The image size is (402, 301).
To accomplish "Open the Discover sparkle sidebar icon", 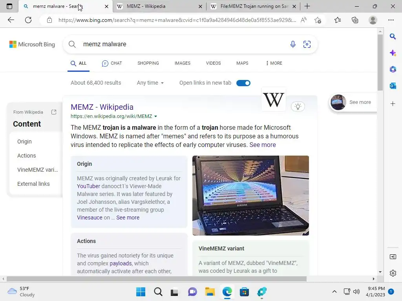I will (x=393, y=53).
